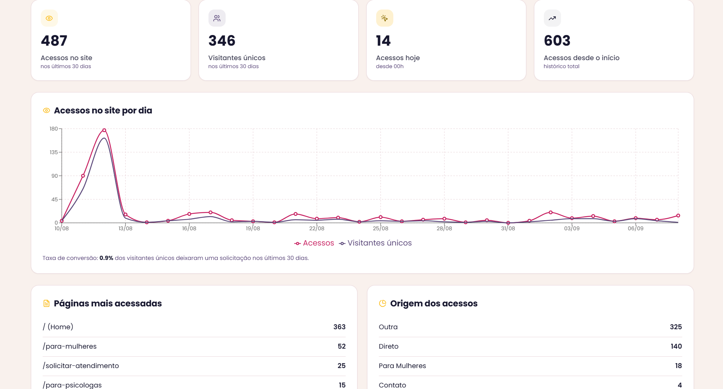
Task: Click the document icon beside Páginas mais acessadas
Action: (x=46, y=303)
